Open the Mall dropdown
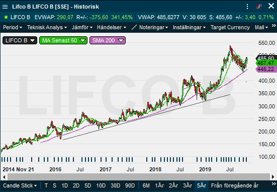 [261, 27]
